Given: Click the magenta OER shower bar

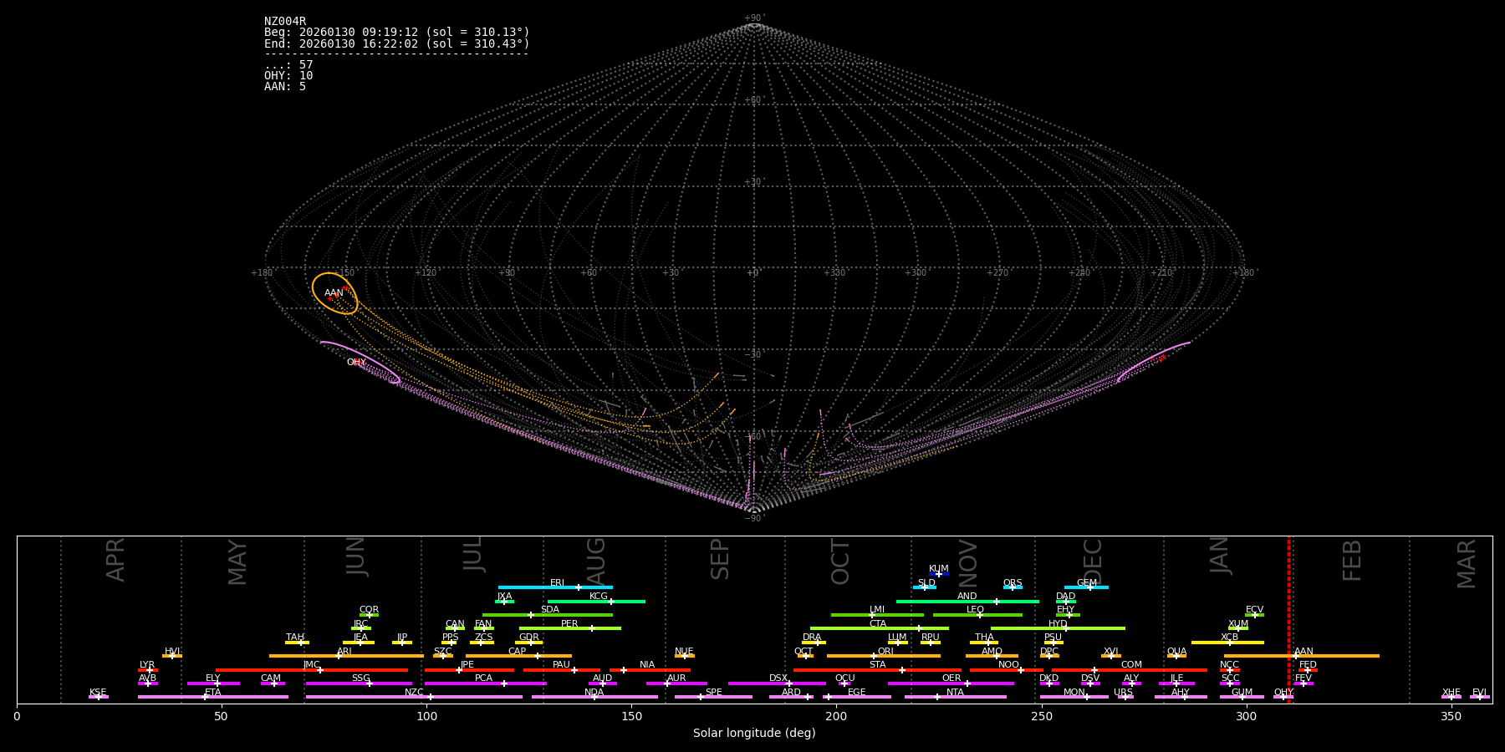Looking at the screenshot, I should 951,683.
